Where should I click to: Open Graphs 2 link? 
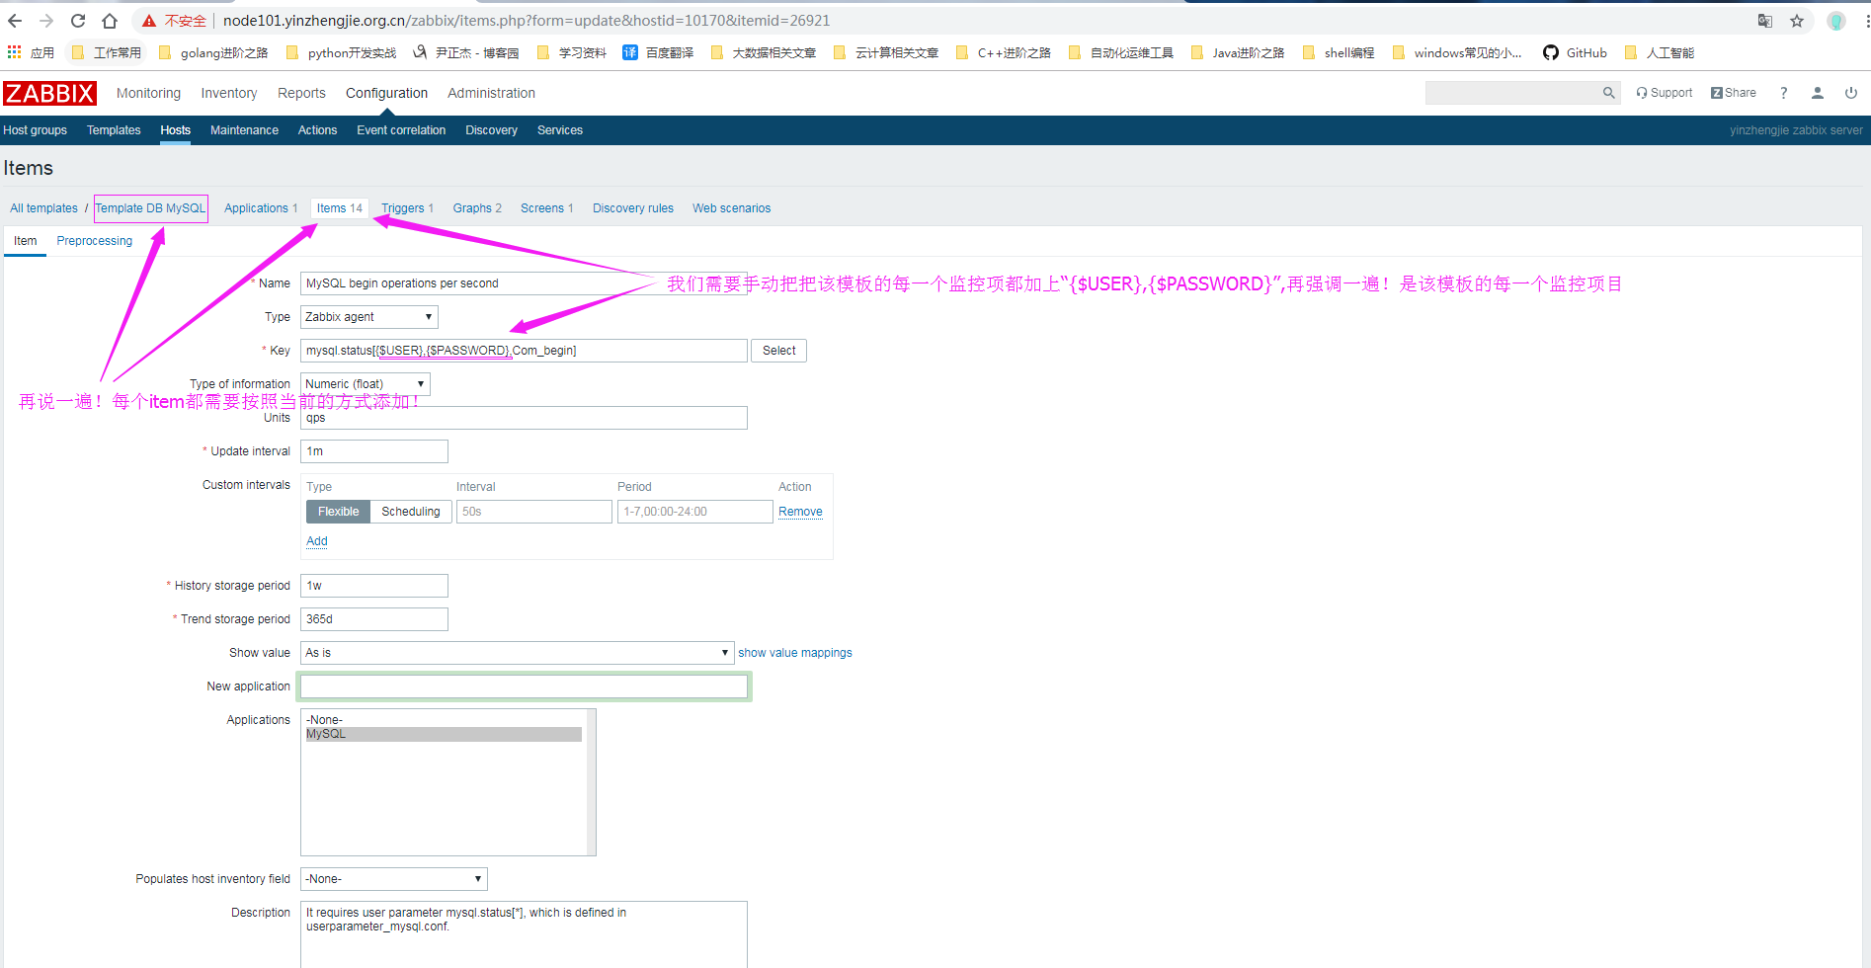pyautogui.click(x=477, y=208)
